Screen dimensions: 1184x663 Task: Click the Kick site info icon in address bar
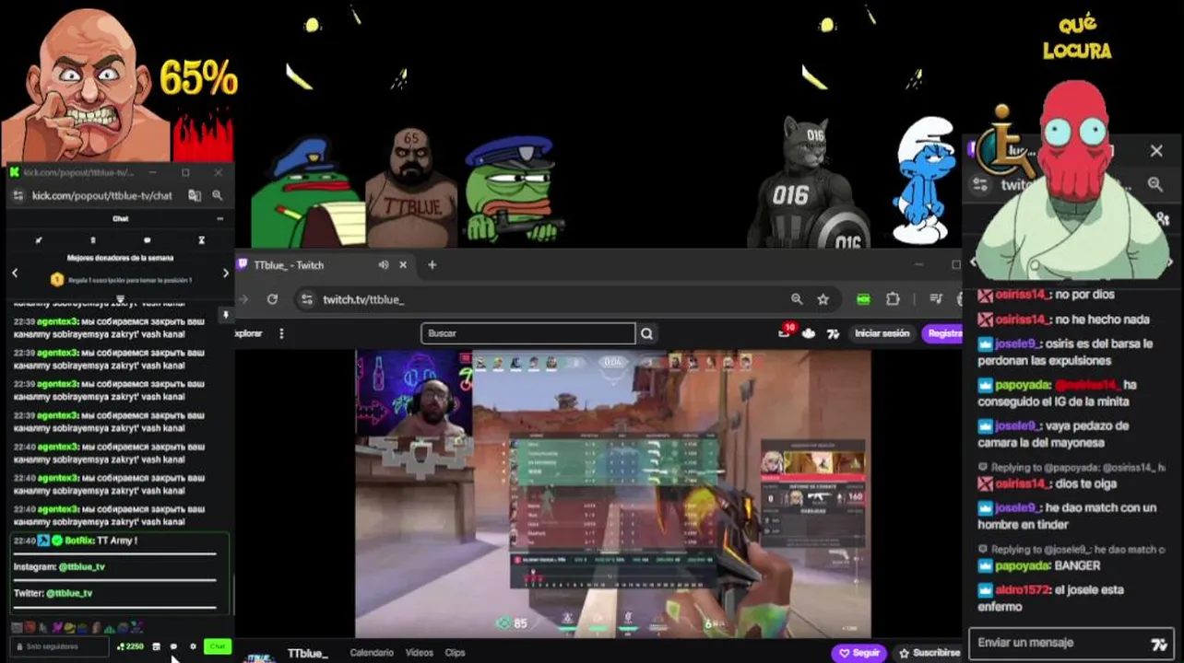18,195
